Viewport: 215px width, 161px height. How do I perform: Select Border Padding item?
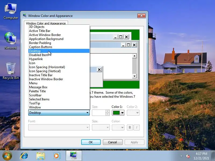click(x=59, y=43)
